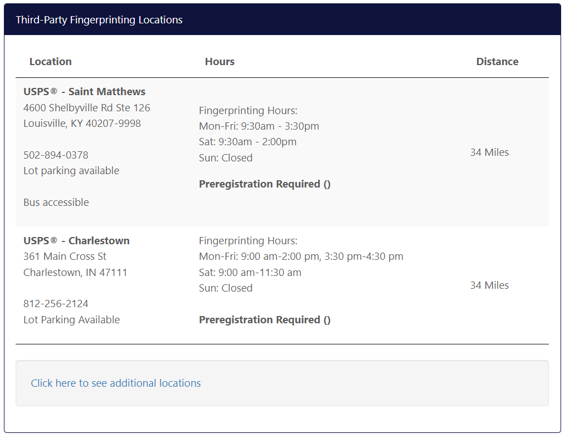This screenshot has width=565, height=439.
Task: Select the USPS Saint Matthews location name
Action: click(x=84, y=92)
